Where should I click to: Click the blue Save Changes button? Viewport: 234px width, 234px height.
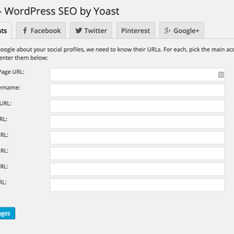pos(7,213)
